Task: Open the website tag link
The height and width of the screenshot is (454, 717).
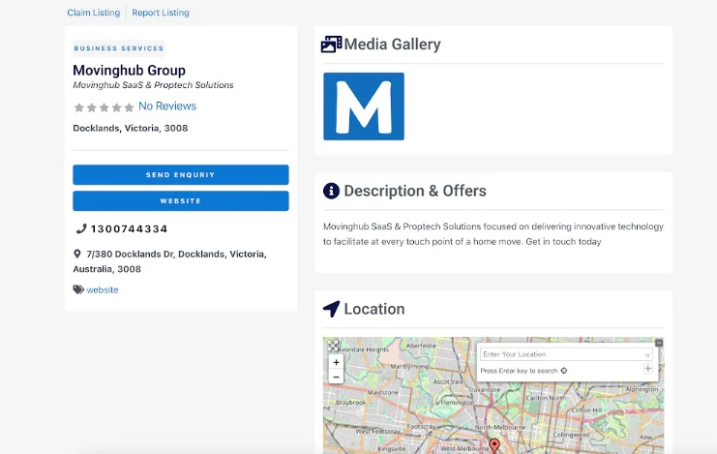Action: [x=103, y=290]
